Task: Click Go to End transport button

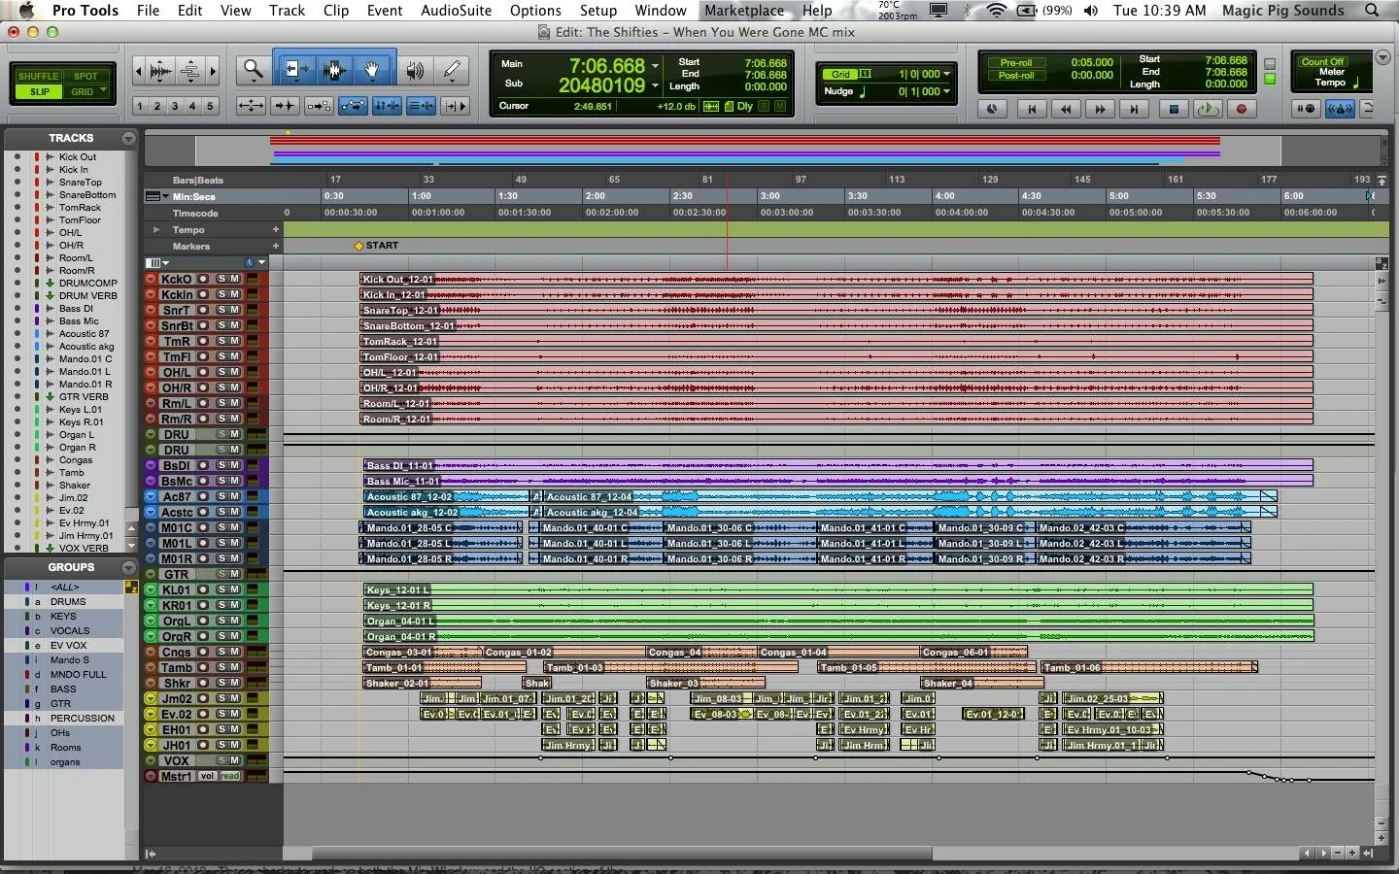Action: (x=1134, y=109)
